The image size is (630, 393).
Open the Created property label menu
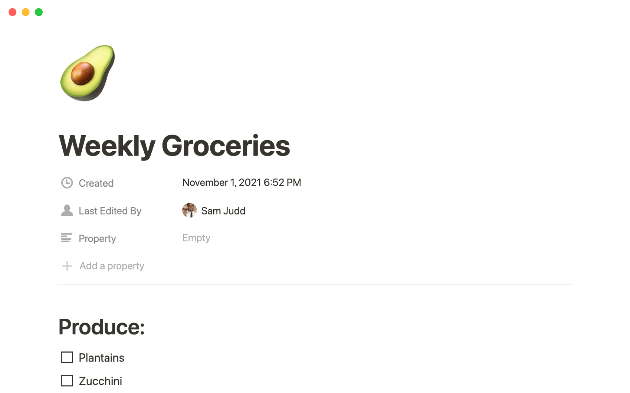[96, 183]
